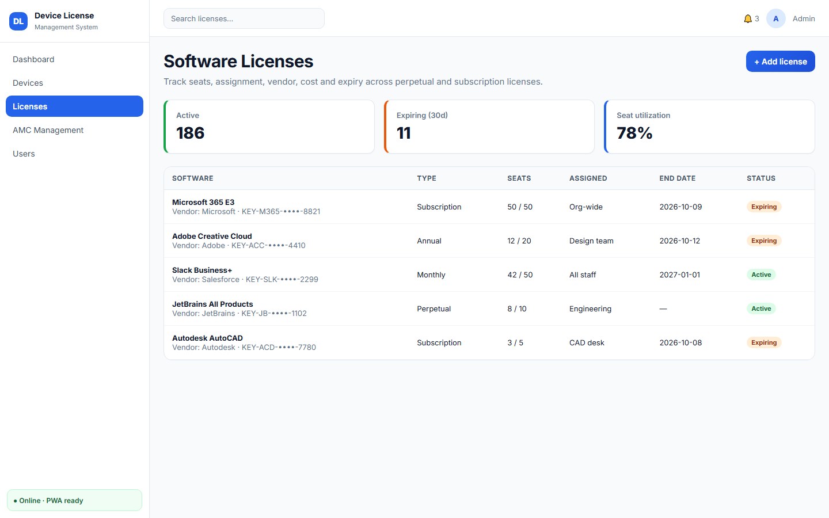Select Slack Business+ license name
Screen dimensions: 829x518
(202, 270)
